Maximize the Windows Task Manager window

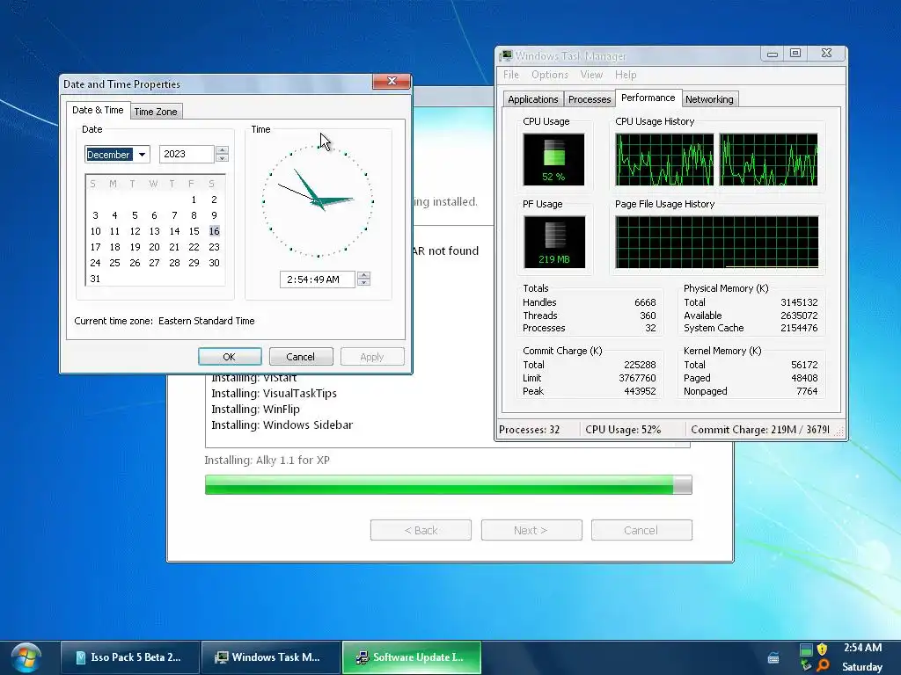click(x=795, y=54)
